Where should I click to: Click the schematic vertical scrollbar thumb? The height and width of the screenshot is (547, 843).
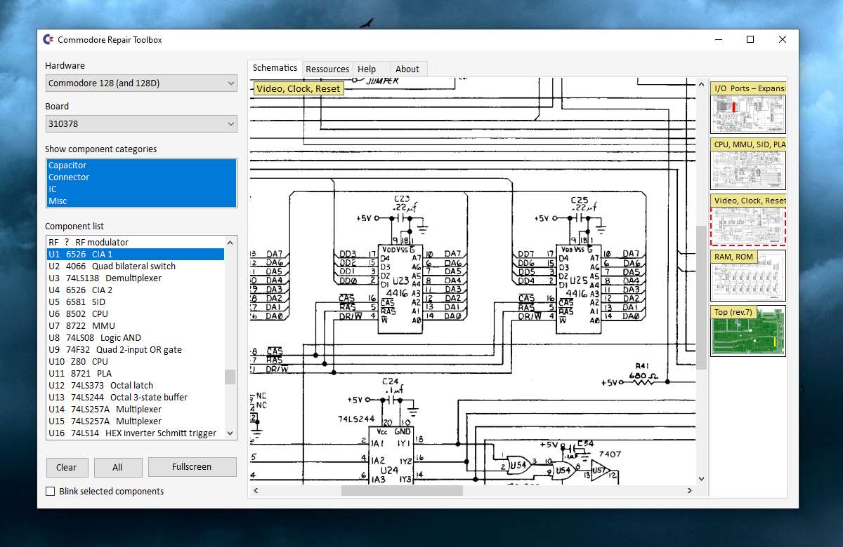pos(701,297)
